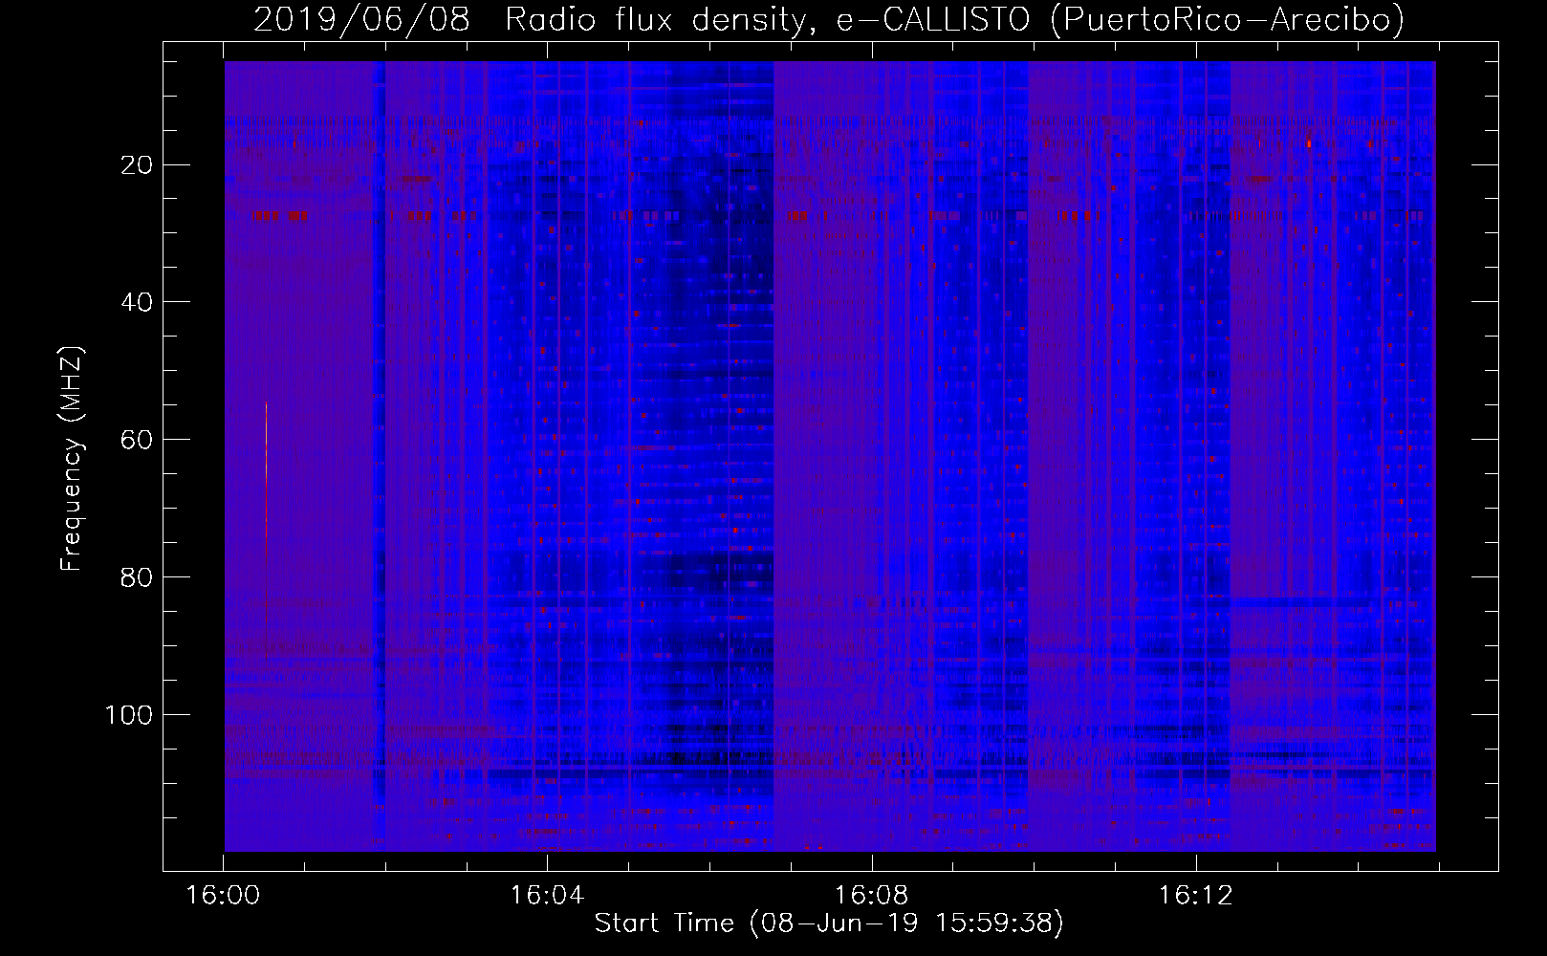Click the plot title "2019/06/08 Radio flux density, e-CALLISTO (PuertoRico-Arecibo)"
This screenshot has height=956, width=1547.
829,19
